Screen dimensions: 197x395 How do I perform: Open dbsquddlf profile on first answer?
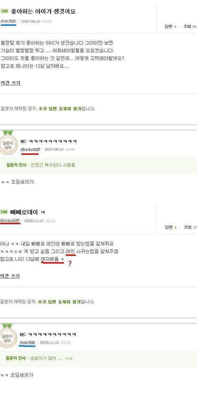[30, 149]
